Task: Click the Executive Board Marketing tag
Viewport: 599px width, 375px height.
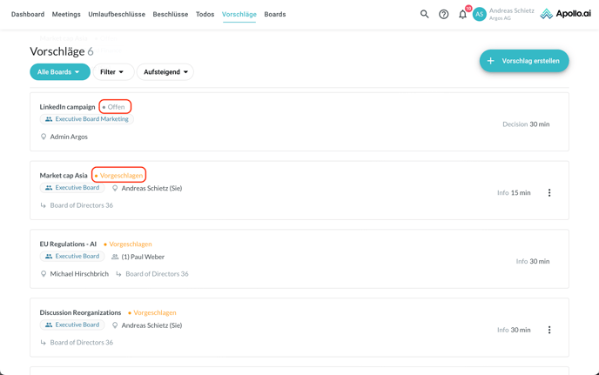Action: pos(86,119)
